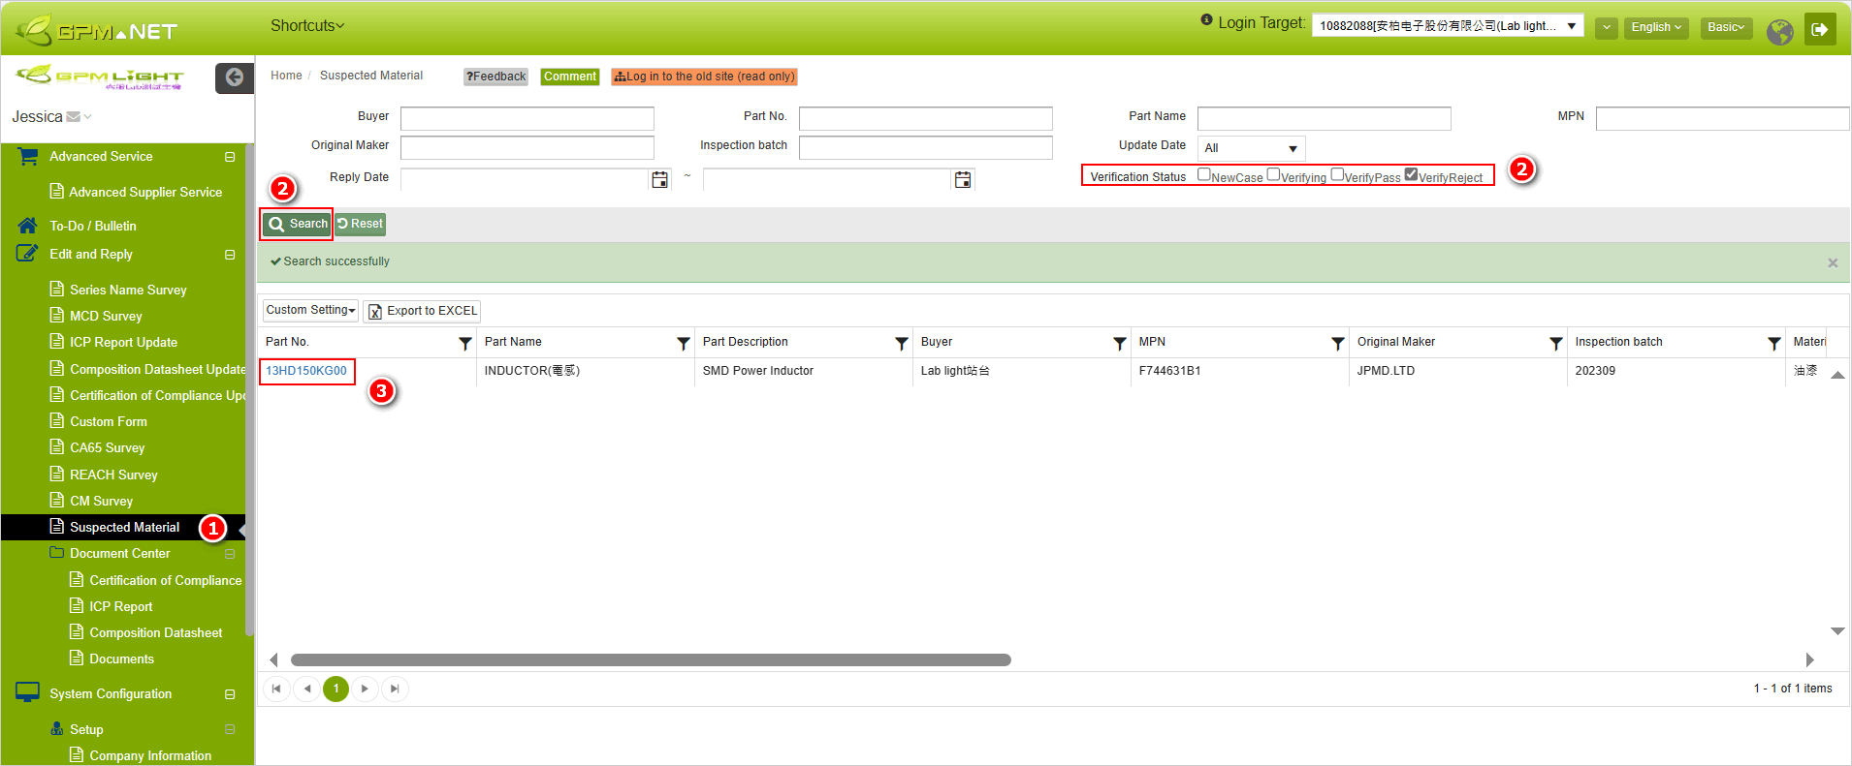Click the System Configuration monitor icon
This screenshot has width=1852, height=766.
(27, 693)
